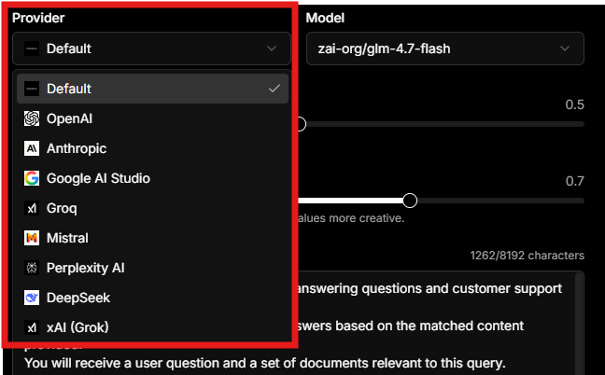Click the OpenAI logo icon
605x375 pixels.
tap(32, 118)
